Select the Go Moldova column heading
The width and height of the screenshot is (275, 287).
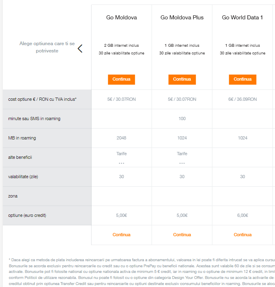[x=121, y=17]
